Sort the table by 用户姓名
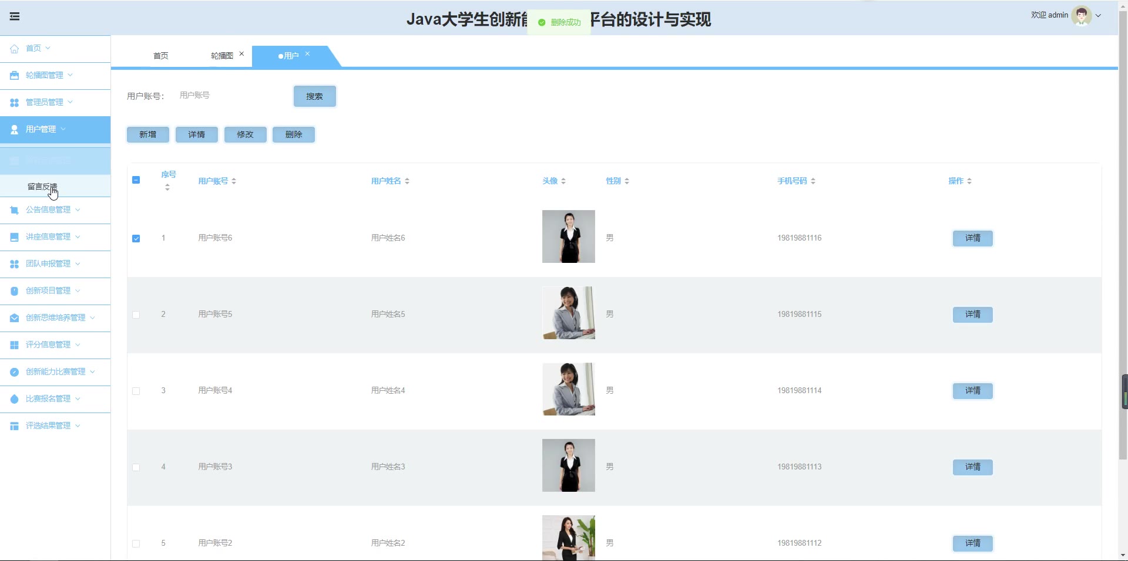This screenshot has width=1128, height=561. coord(407,181)
